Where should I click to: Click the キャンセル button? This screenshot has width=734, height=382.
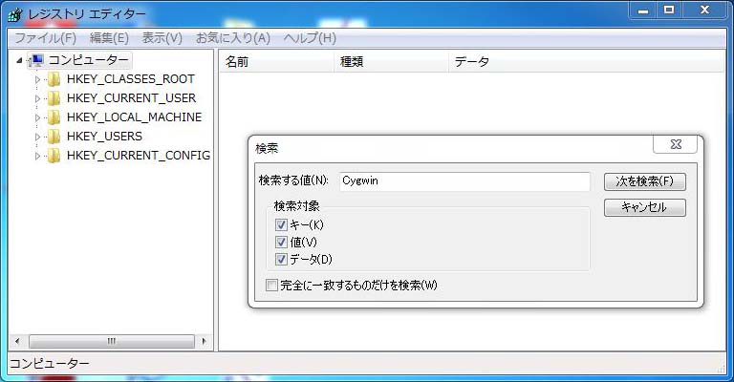(x=644, y=207)
